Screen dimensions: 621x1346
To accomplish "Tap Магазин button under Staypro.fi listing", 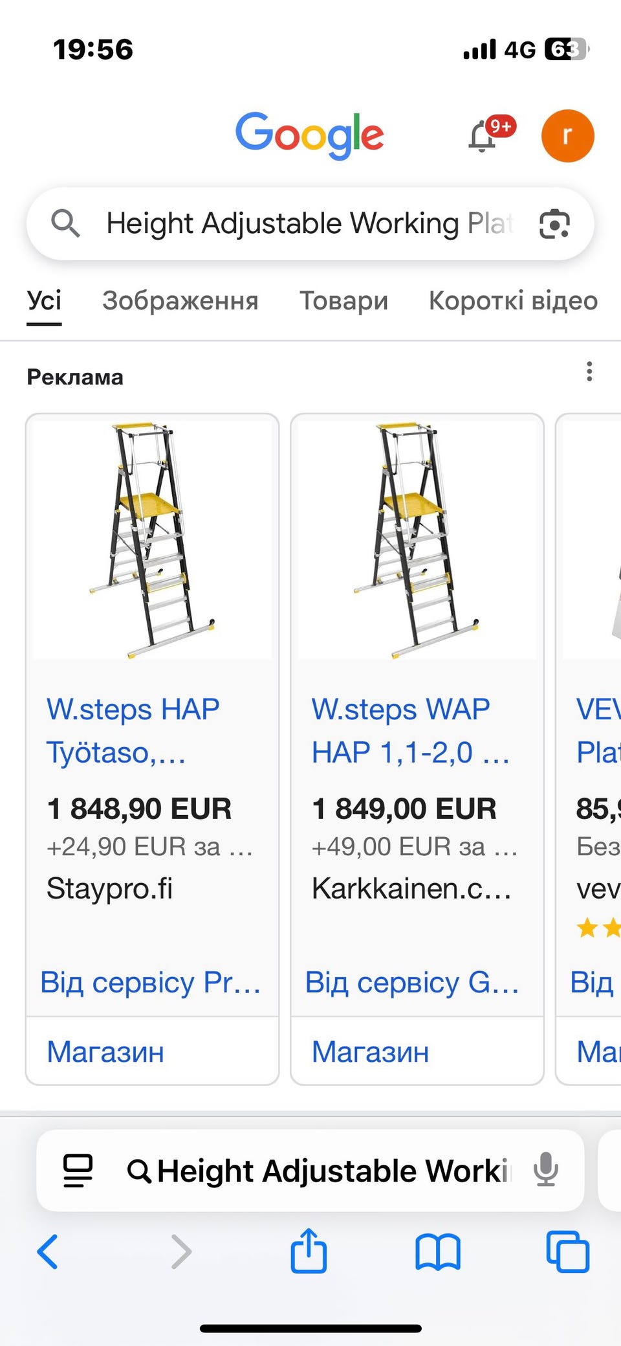I will pyautogui.click(x=105, y=1051).
